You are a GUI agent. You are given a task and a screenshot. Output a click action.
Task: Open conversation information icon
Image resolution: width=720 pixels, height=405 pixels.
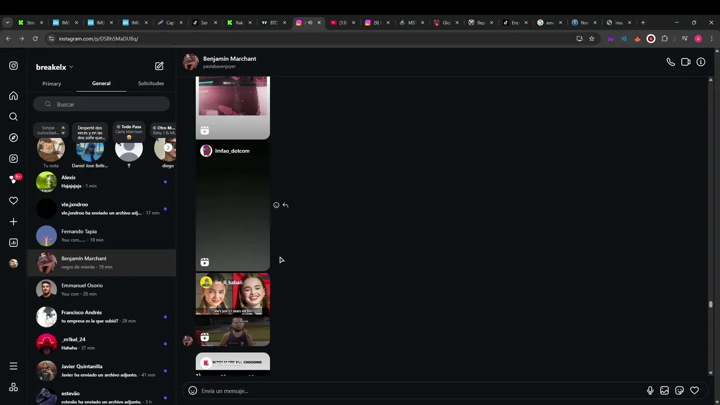(x=701, y=62)
